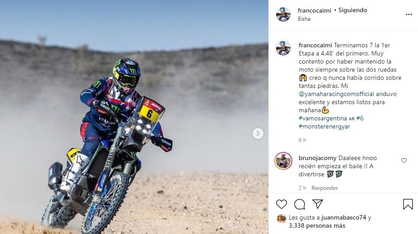Toggle the Siguiendo following status
This screenshot has width=418, height=234.
coord(352,10)
